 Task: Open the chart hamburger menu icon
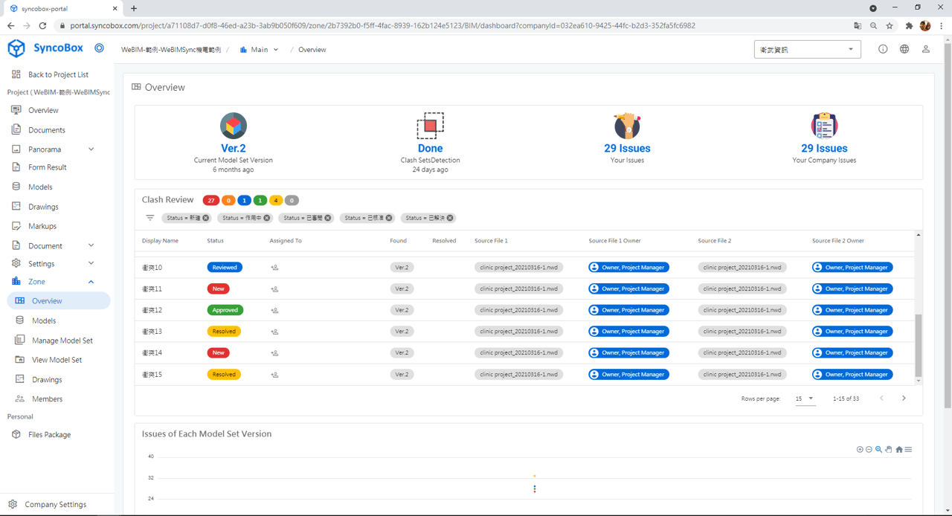click(908, 449)
